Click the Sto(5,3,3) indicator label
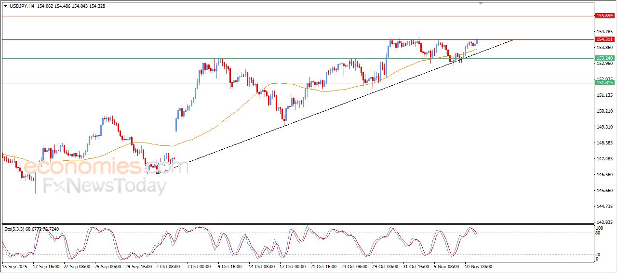This screenshot has height=273, width=617. pos(15,228)
